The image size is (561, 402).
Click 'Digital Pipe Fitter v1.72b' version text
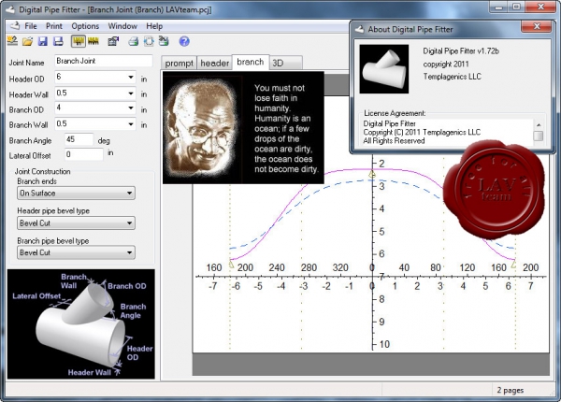[x=461, y=51]
